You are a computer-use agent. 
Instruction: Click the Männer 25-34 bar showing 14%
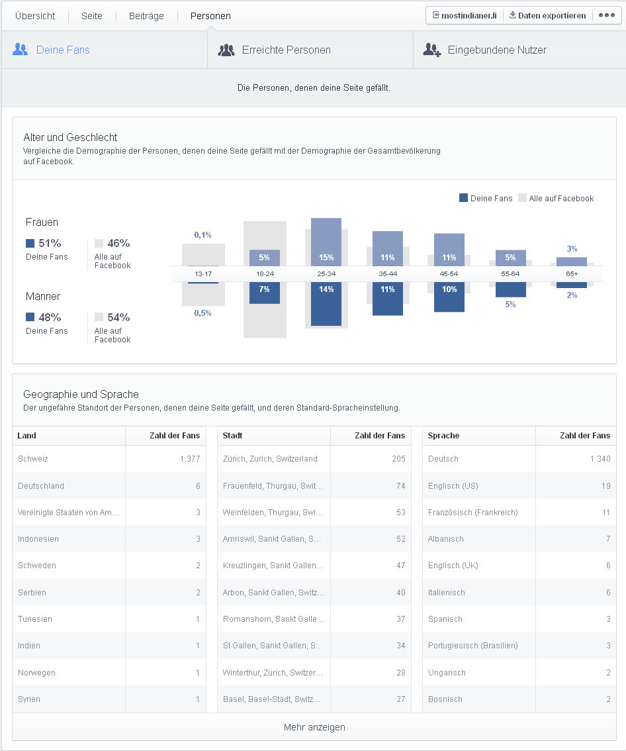326,304
